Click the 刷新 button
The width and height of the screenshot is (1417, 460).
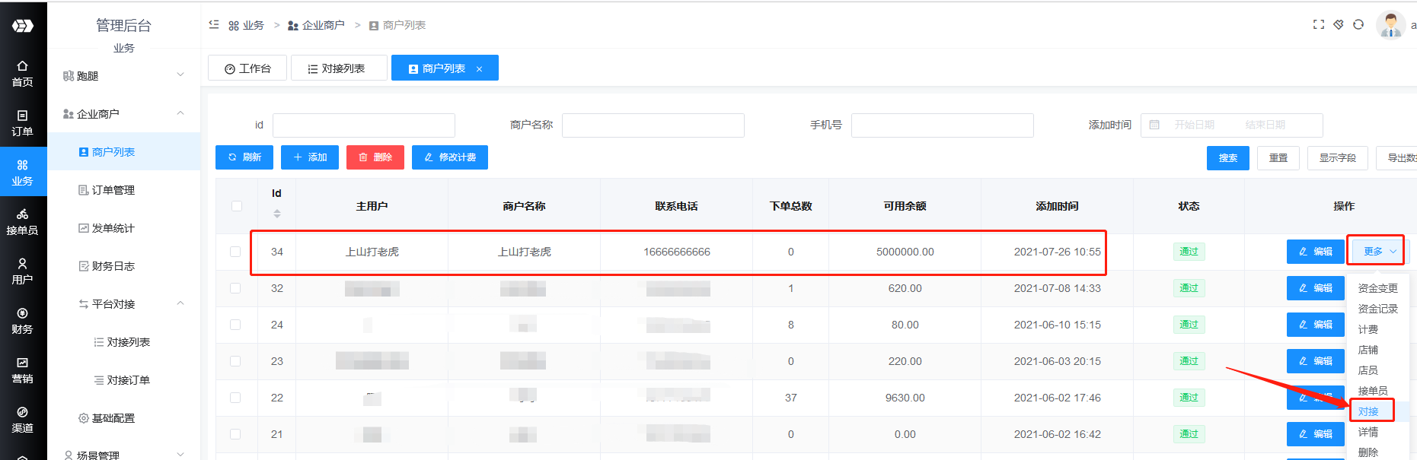pos(244,157)
